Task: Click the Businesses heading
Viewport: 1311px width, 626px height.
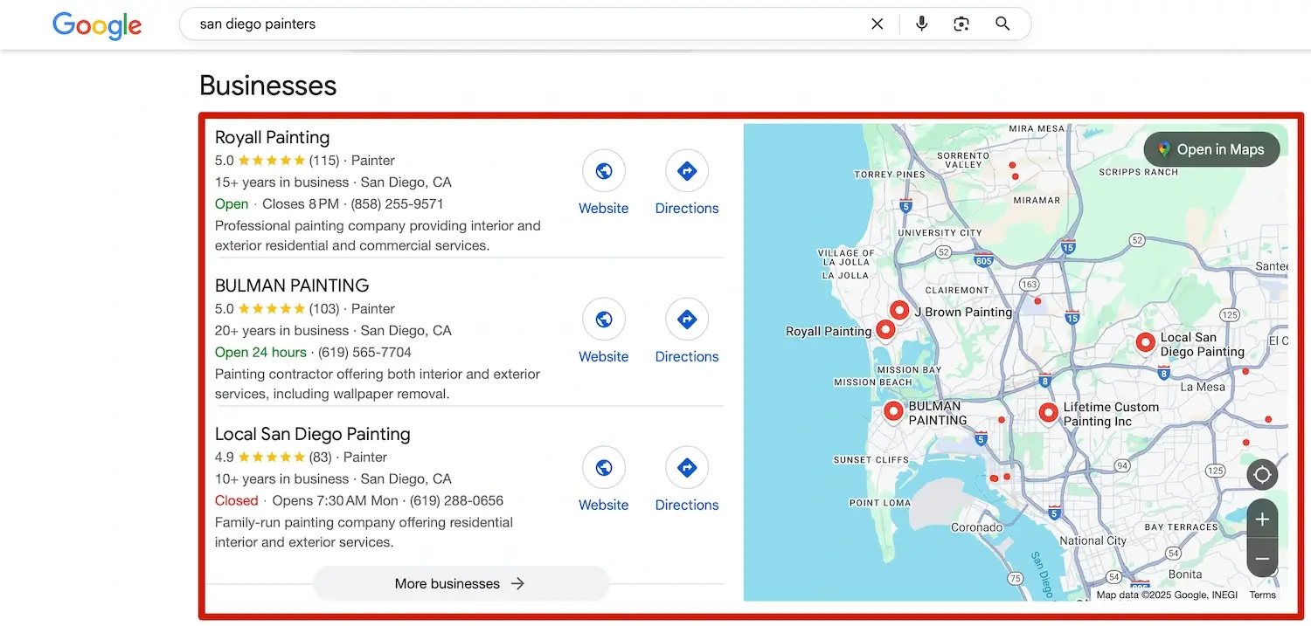Action: pos(268,86)
